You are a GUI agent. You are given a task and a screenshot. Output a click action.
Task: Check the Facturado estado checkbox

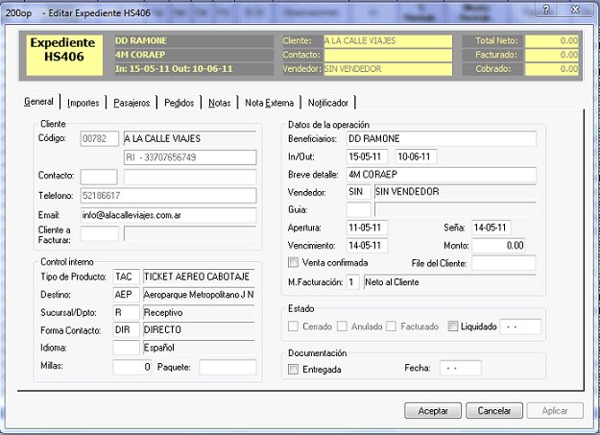[x=391, y=326]
